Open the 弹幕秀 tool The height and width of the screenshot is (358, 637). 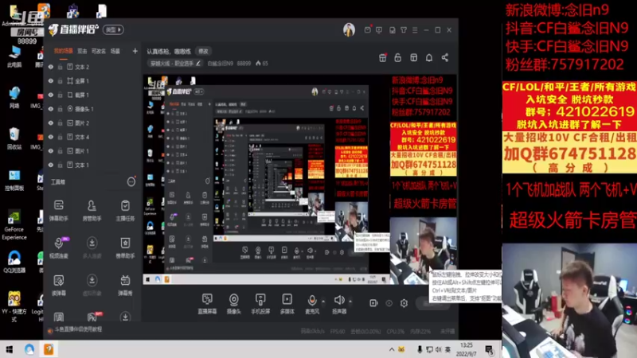pos(125,285)
